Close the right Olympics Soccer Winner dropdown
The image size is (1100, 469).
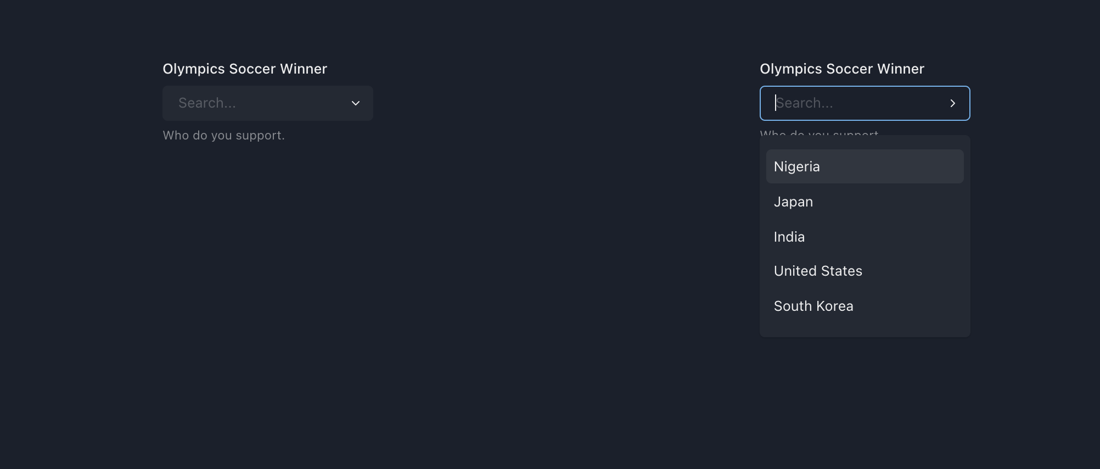point(952,103)
